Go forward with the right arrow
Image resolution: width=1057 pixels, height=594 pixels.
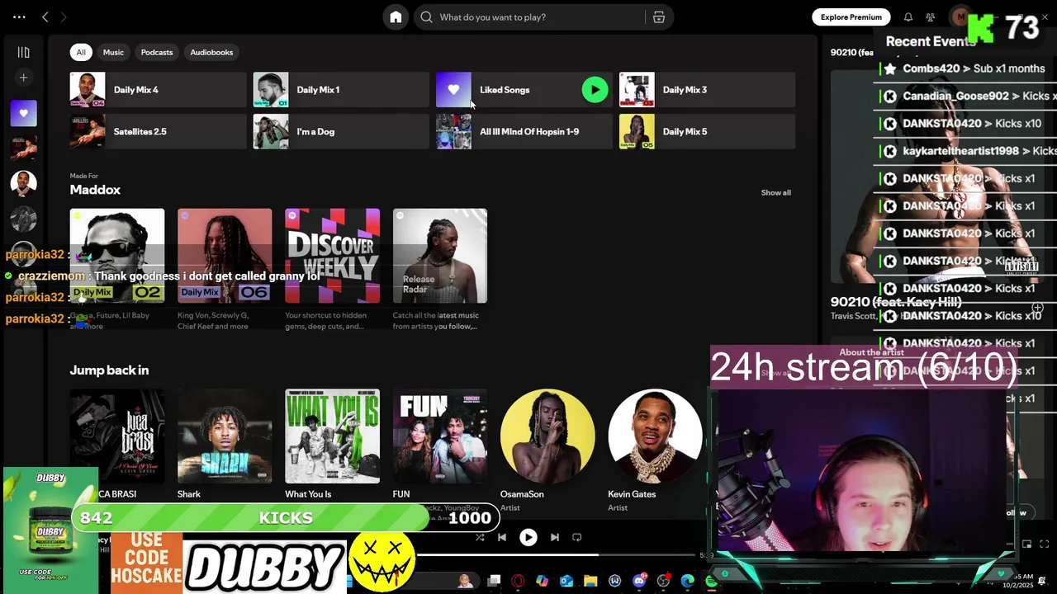[x=64, y=16]
